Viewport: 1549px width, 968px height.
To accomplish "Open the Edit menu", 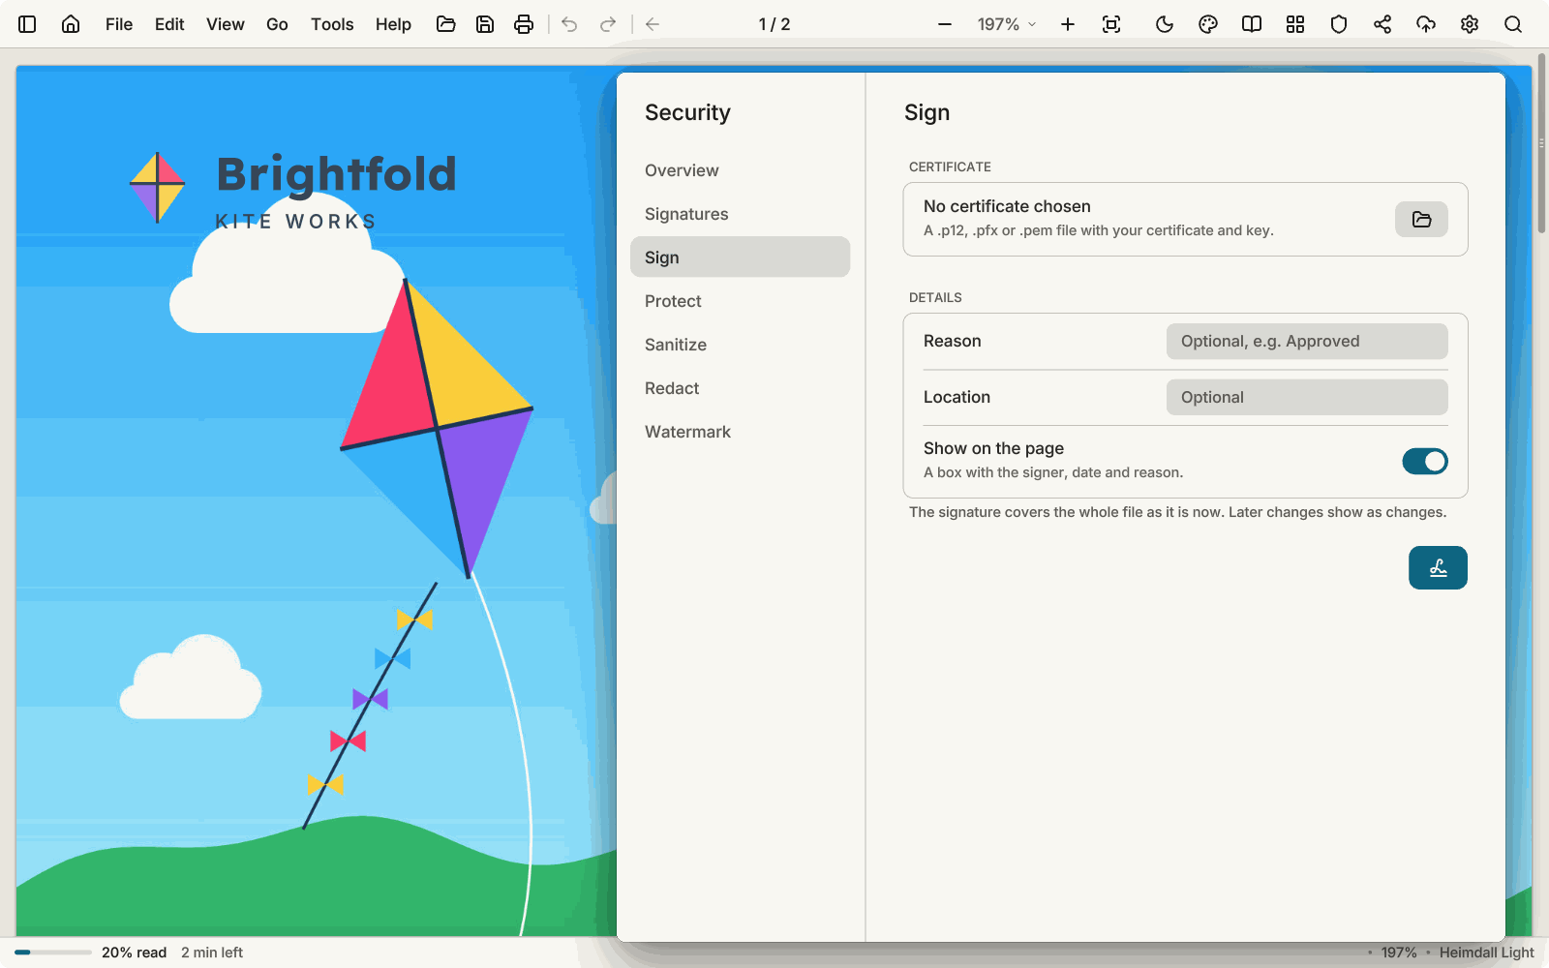I will [x=169, y=24].
